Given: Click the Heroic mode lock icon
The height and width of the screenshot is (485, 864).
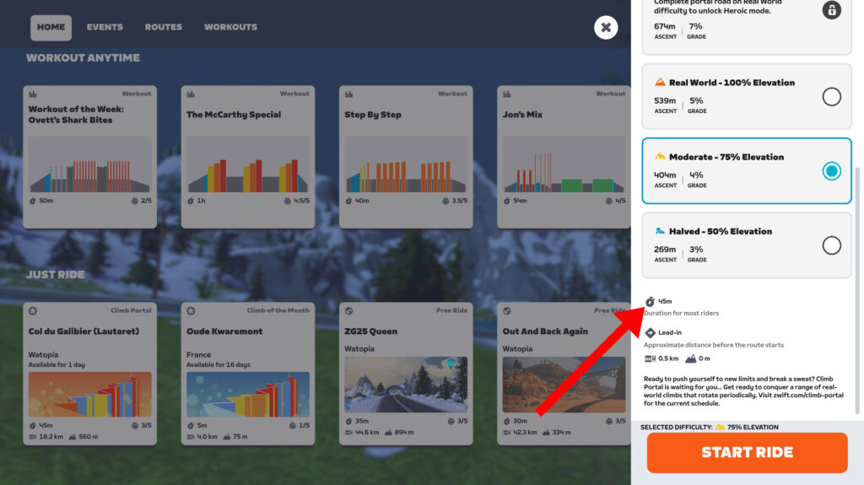Looking at the screenshot, I should click(x=831, y=10).
